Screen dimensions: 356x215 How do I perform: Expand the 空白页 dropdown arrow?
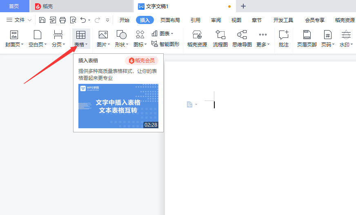[x=45, y=44]
